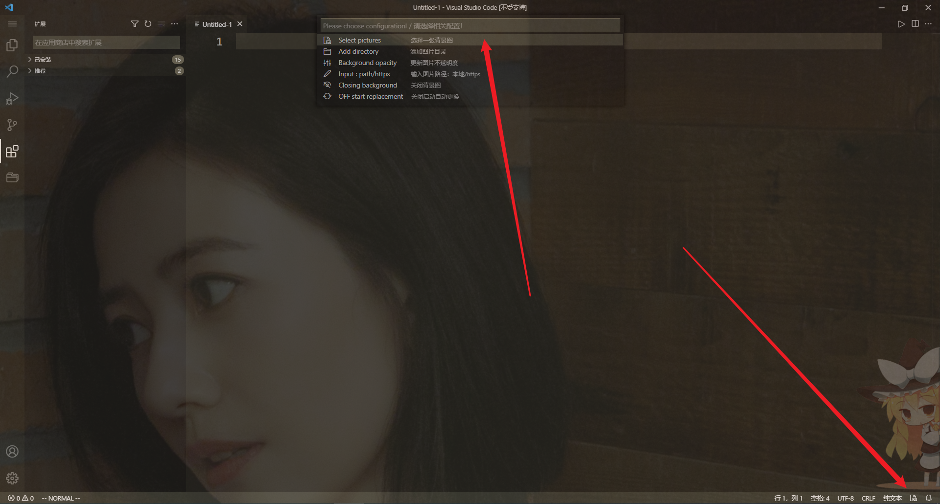Change the UTF-8 encoding
The height and width of the screenshot is (504, 940).
pyautogui.click(x=846, y=498)
